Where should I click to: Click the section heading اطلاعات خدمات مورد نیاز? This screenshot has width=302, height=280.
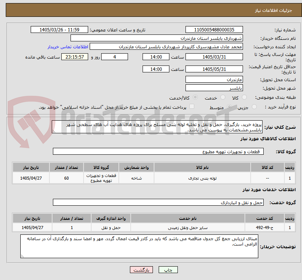pyautogui.click(x=269, y=190)
